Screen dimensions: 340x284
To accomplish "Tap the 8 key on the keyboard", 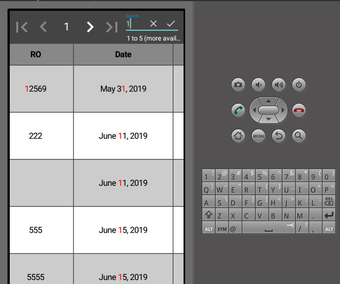I will 302,175.
